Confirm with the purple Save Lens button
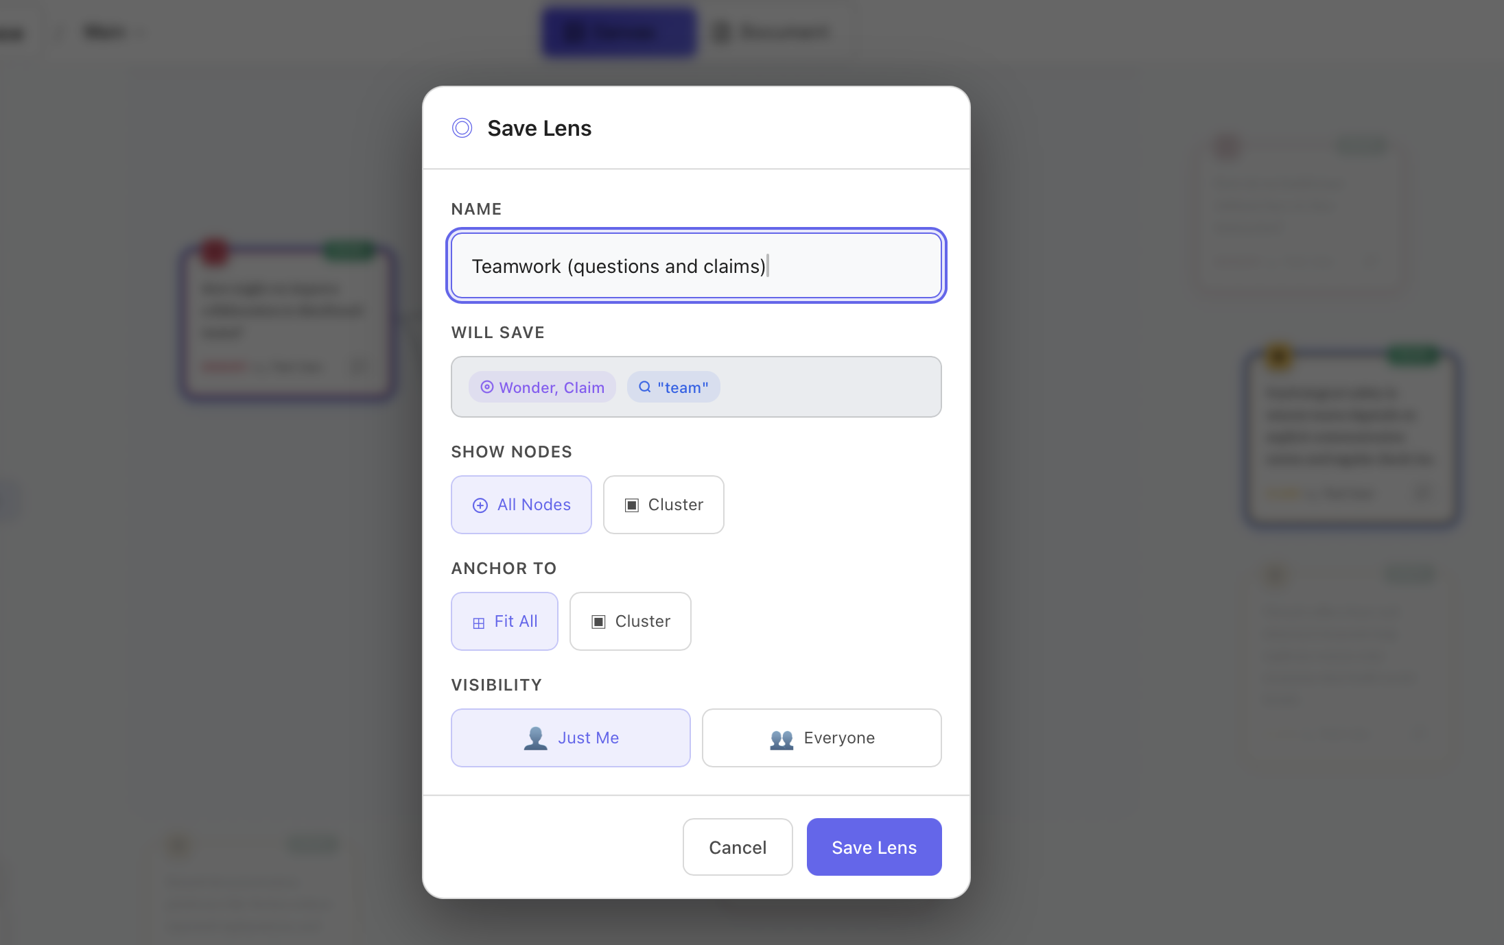Image resolution: width=1504 pixels, height=945 pixels. point(873,847)
